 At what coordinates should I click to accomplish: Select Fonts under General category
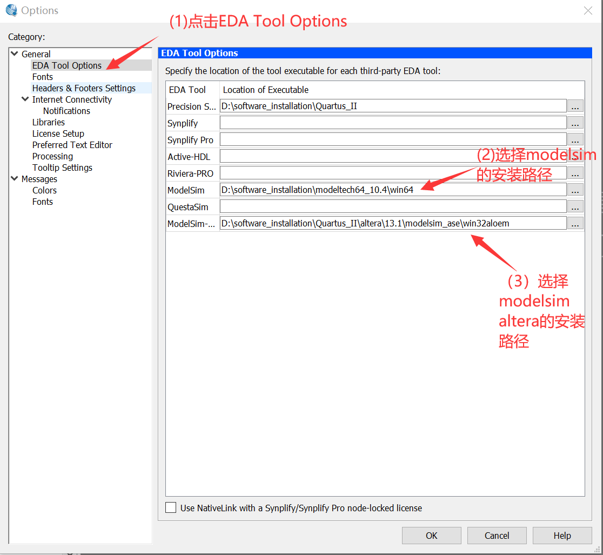click(43, 77)
